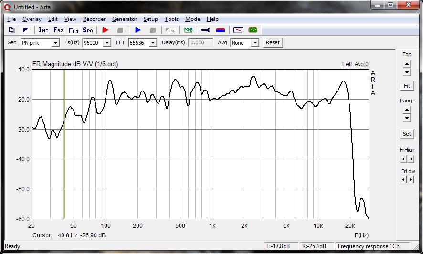The height and width of the screenshot is (254, 423).
Task: Open the Mode menu
Action: tap(192, 19)
